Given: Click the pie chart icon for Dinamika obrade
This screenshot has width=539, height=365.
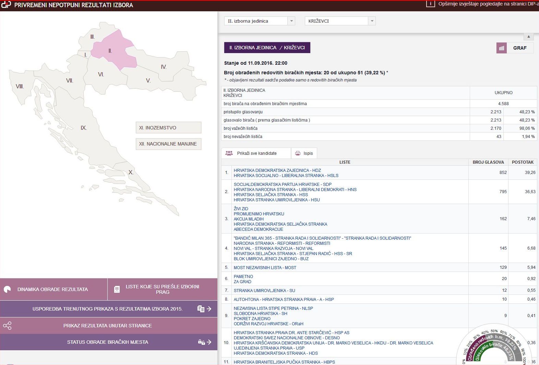Looking at the screenshot, I should pos(7,289).
